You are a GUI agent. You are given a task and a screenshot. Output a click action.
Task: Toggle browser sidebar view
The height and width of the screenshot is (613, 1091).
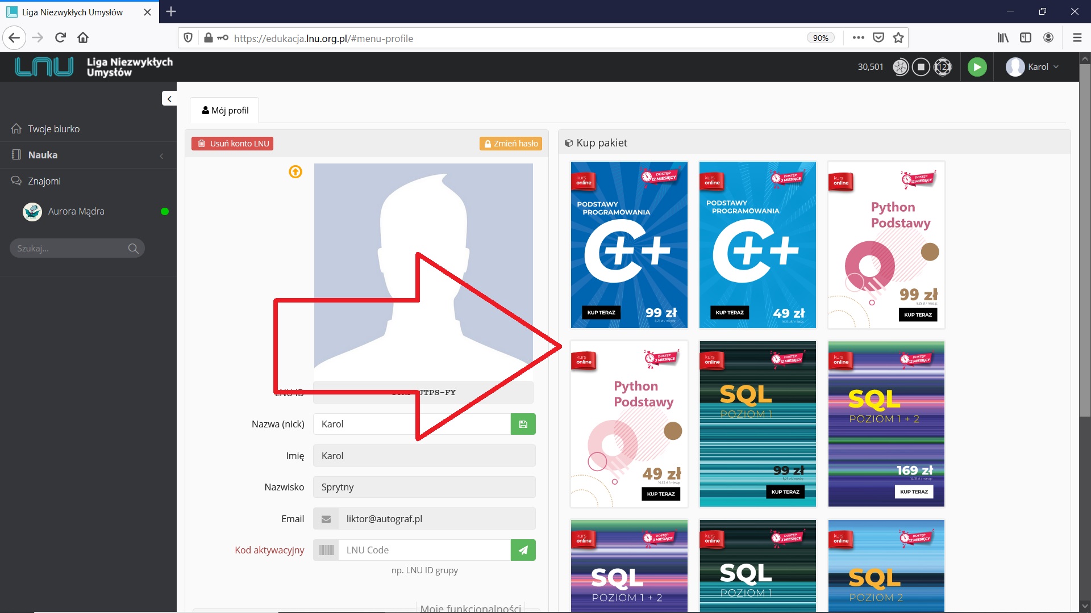coord(1026,38)
